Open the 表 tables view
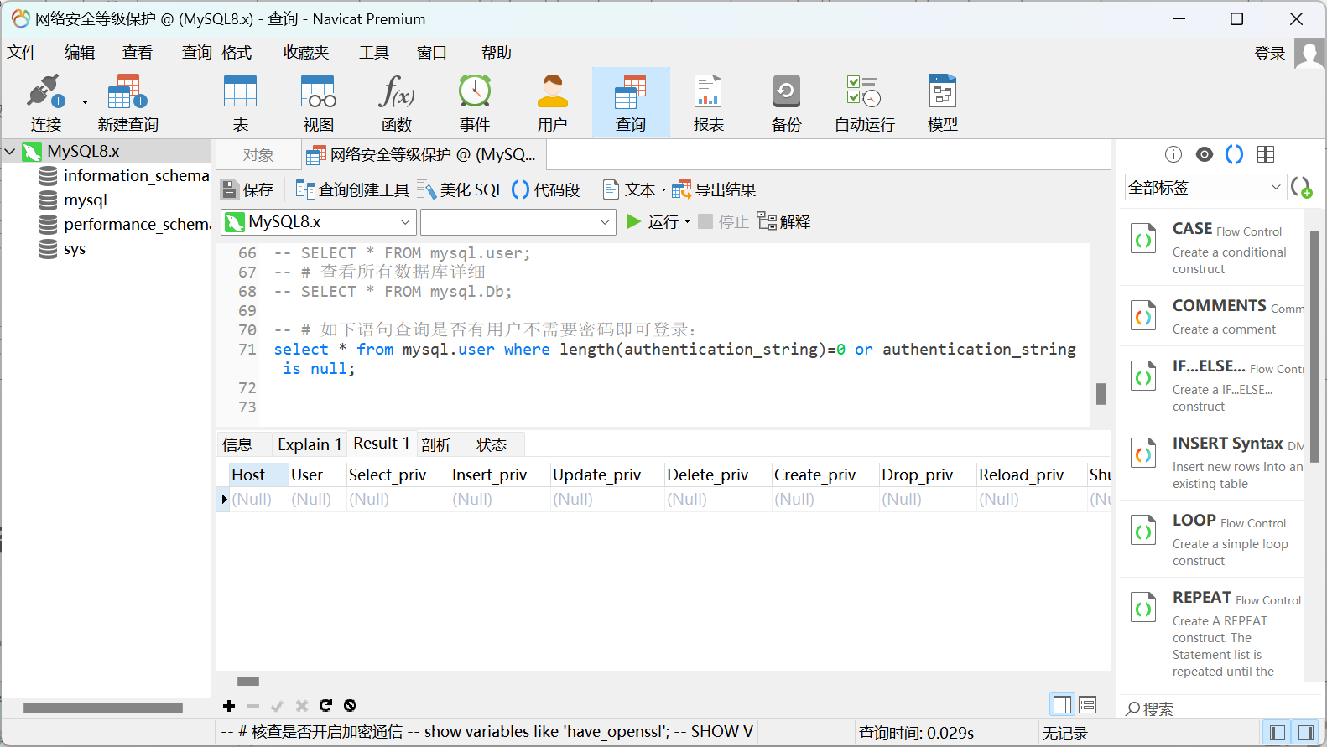The image size is (1327, 747). (241, 102)
